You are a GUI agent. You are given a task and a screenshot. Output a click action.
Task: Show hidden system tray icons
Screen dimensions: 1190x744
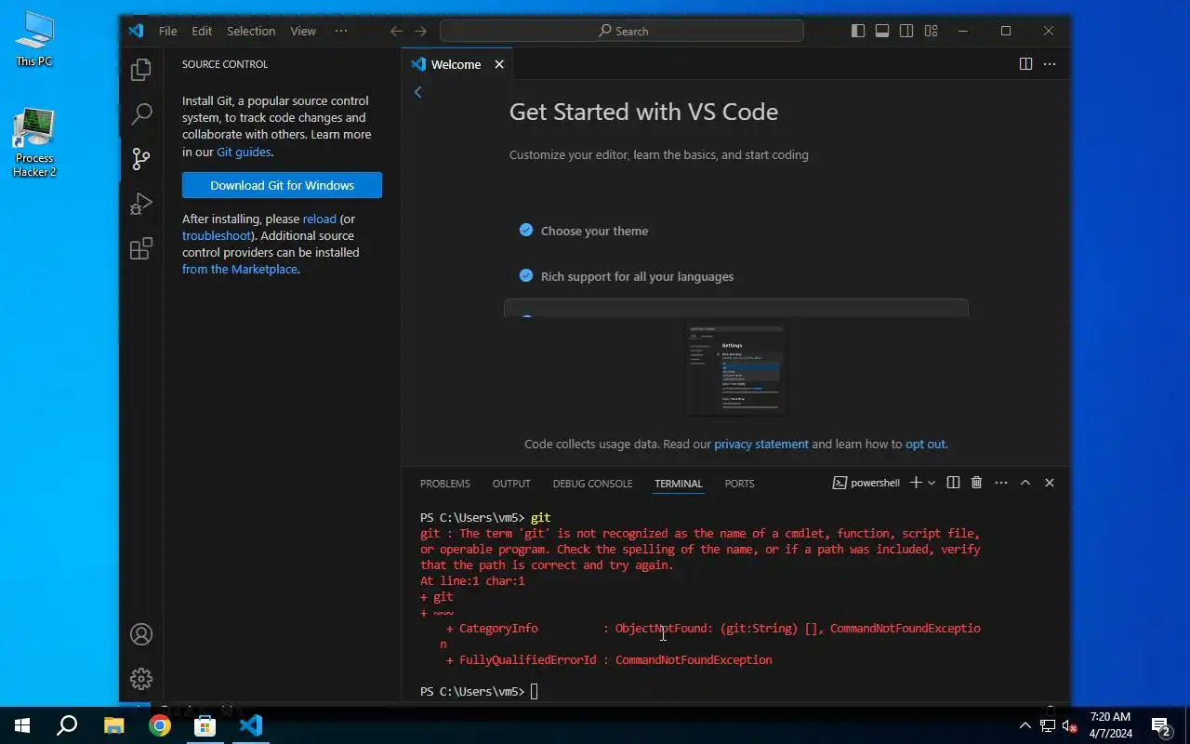(1025, 725)
